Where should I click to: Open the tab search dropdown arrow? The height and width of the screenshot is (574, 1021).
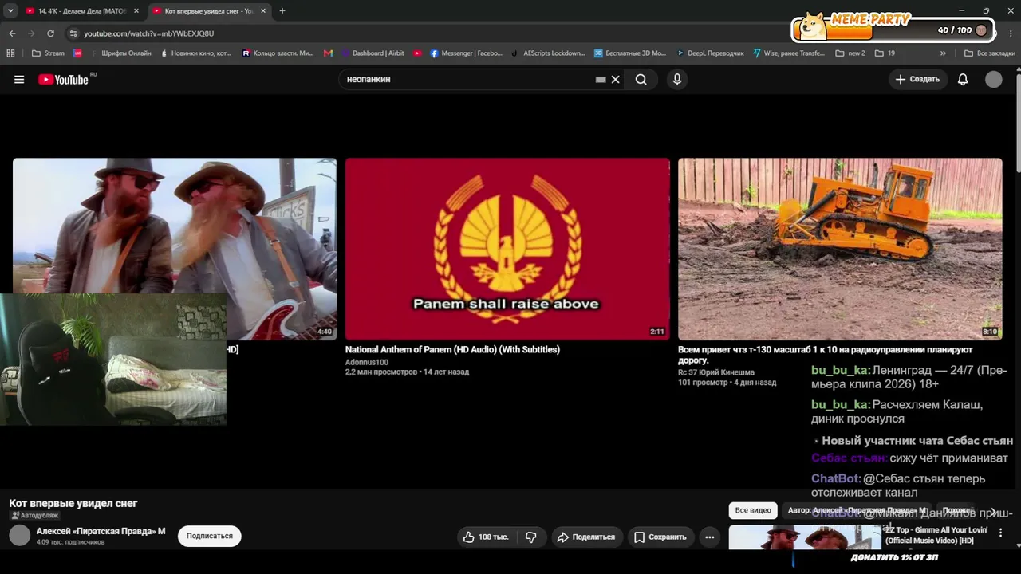(x=10, y=11)
